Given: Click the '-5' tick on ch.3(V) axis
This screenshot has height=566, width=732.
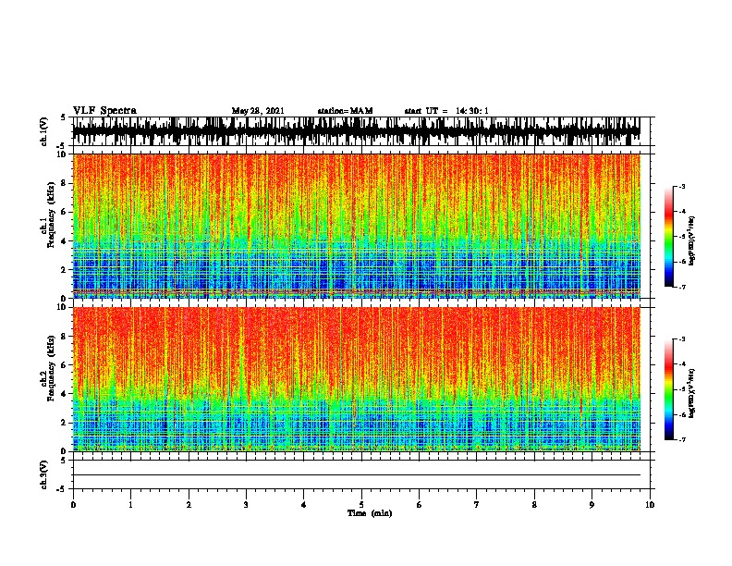Looking at the screenshot, I should coord(61,489).
